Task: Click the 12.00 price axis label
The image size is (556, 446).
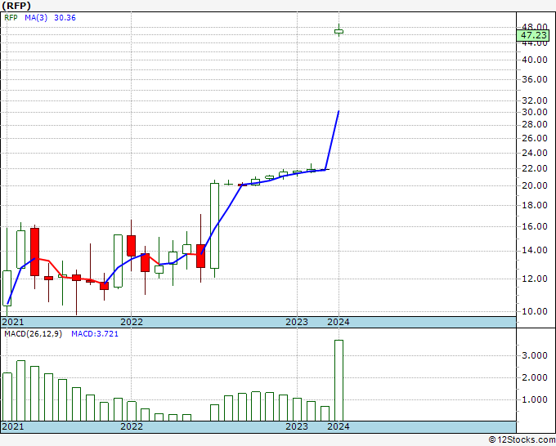Action: pyautogui.click(x=535, y=279)
